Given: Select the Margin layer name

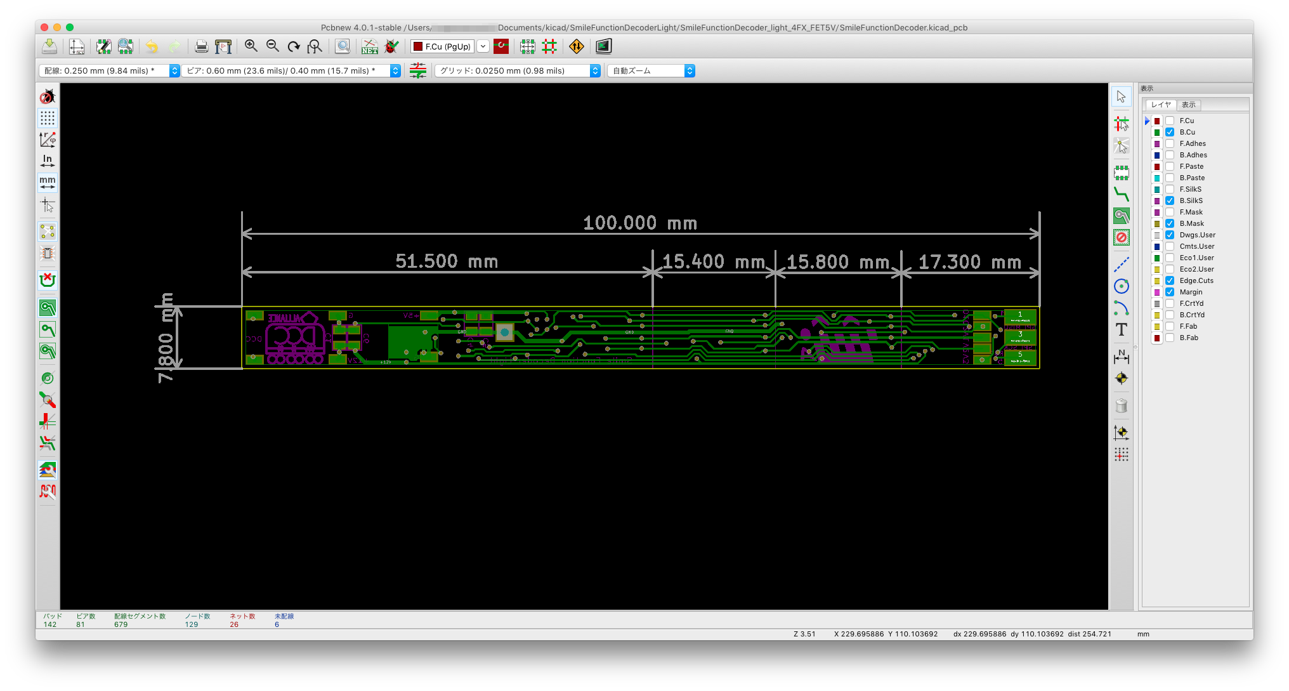Looking at the screenshot, I should tap(1191, 292).
